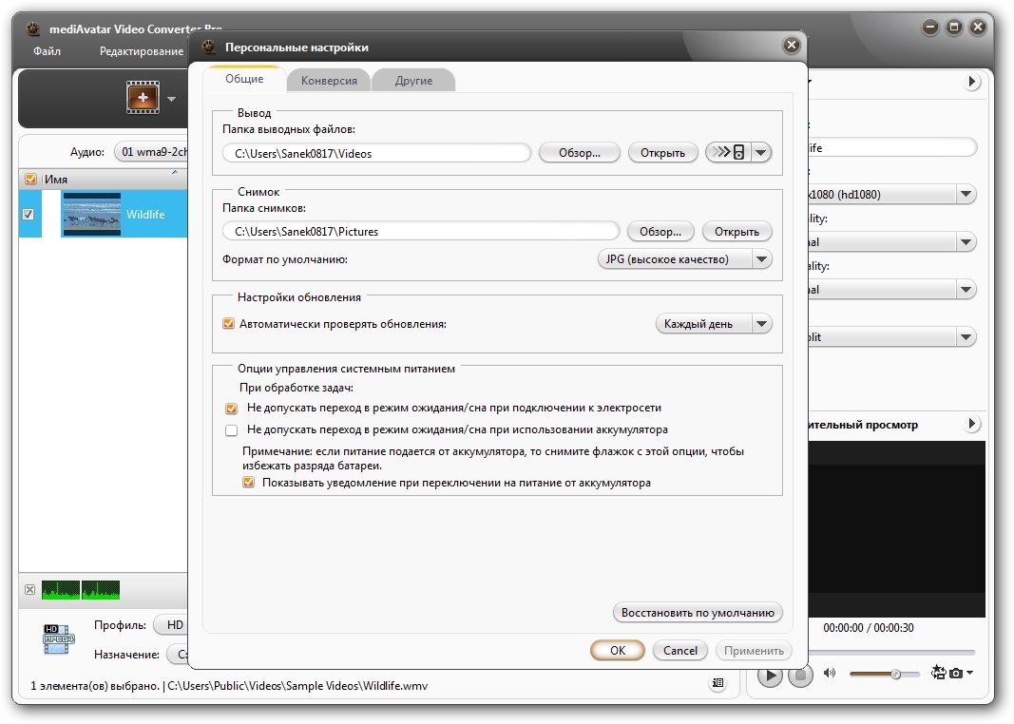Uncheck show notification on battery switch
Screen dimensions: 1014x724
tap(249, 483)
